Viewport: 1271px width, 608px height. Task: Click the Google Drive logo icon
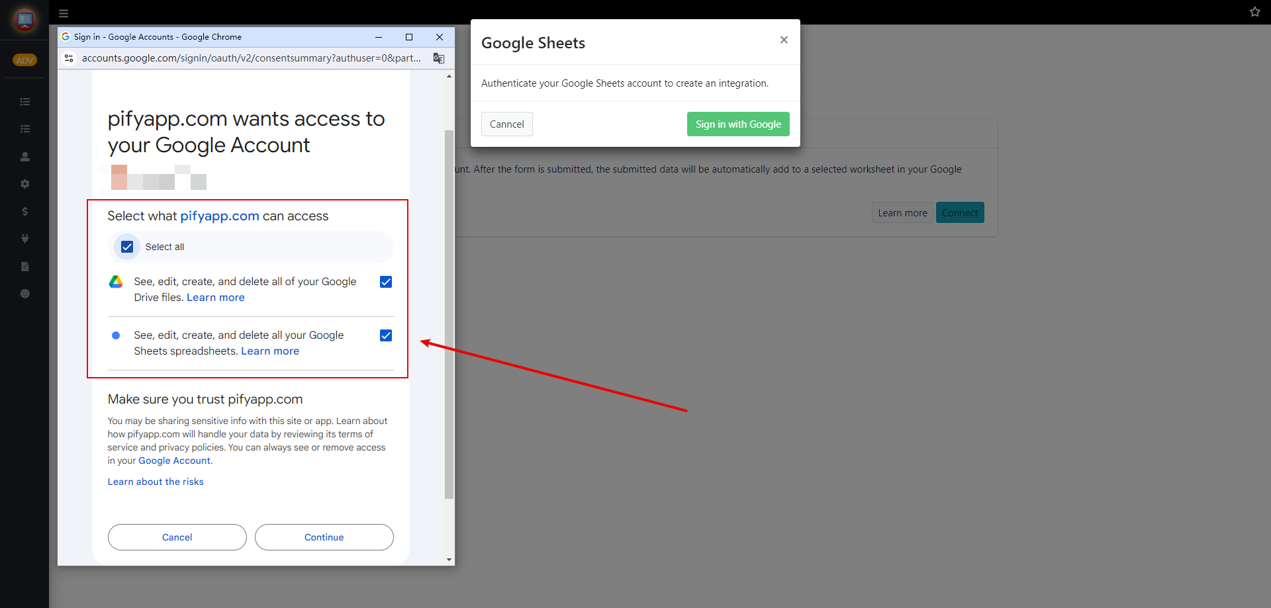[x=116, y=282]
